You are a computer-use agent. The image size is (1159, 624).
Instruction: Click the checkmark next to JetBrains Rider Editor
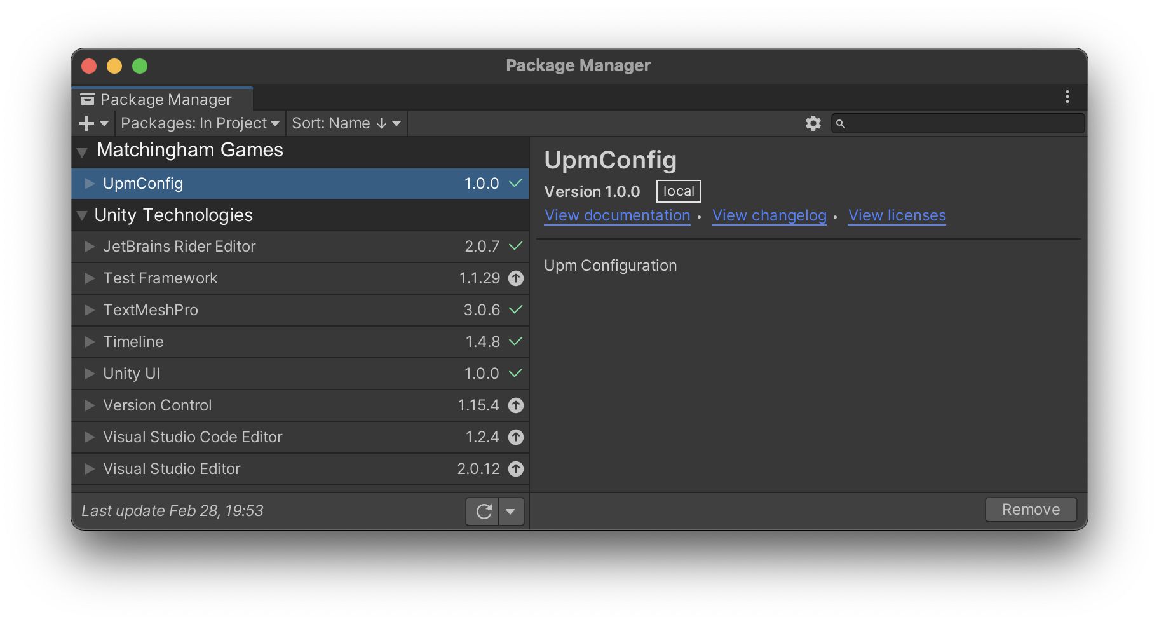516,246
